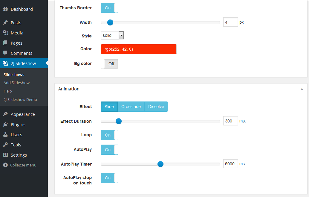The height and width of the screenshot is (197, 309).
Task: Disable the Loop toggle
Action: pos(109,135)
